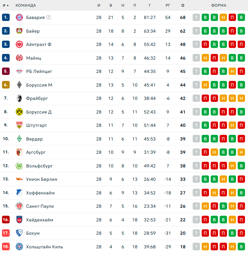The image size is (248, 253).
Task: Click the Heidenheim FCH crest
Action: (19, 220)
